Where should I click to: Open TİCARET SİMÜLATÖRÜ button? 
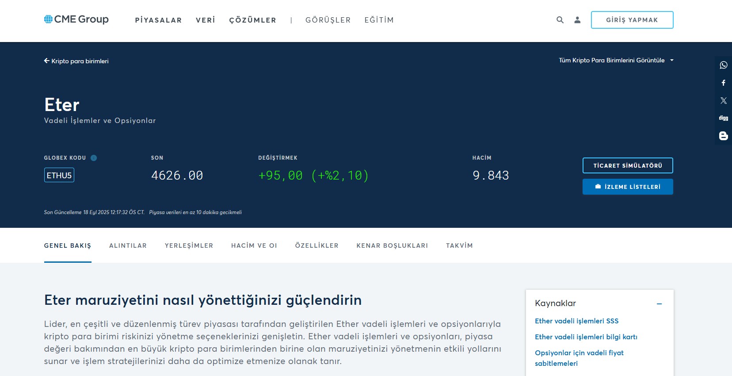pos(628,165)
